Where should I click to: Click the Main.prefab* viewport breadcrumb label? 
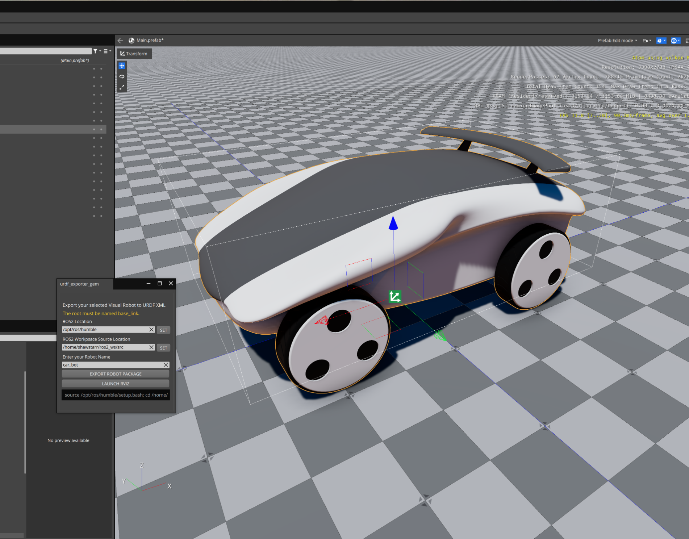[x=150, y=40]
